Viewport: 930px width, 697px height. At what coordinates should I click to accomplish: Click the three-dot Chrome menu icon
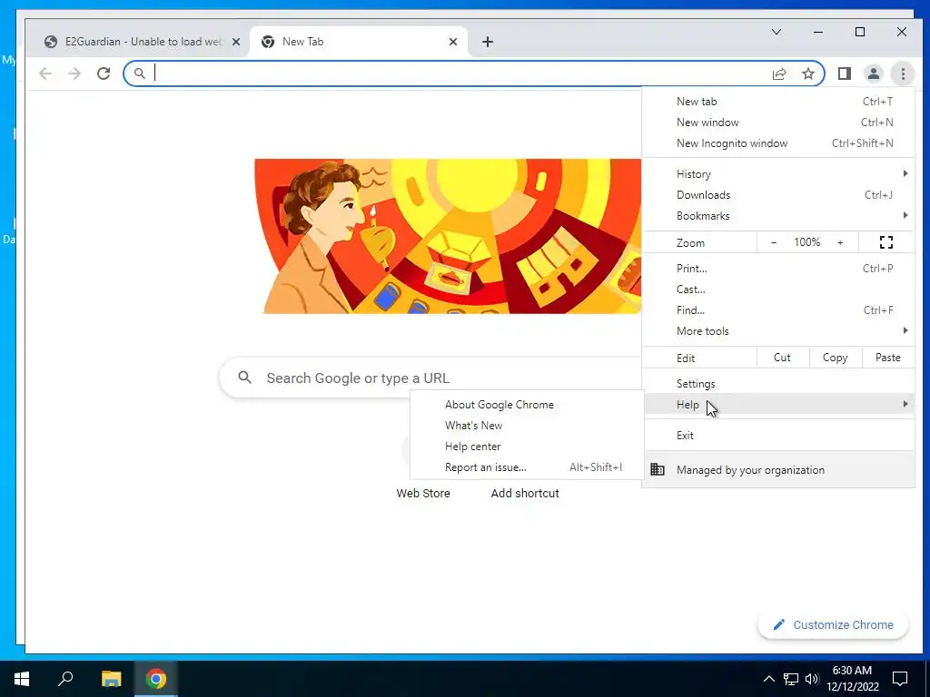point(903,74)
